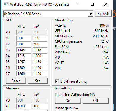
Task: Click the MEM clock value 2000 MHz
Action: pyautogui.click(x=101, y=36)
